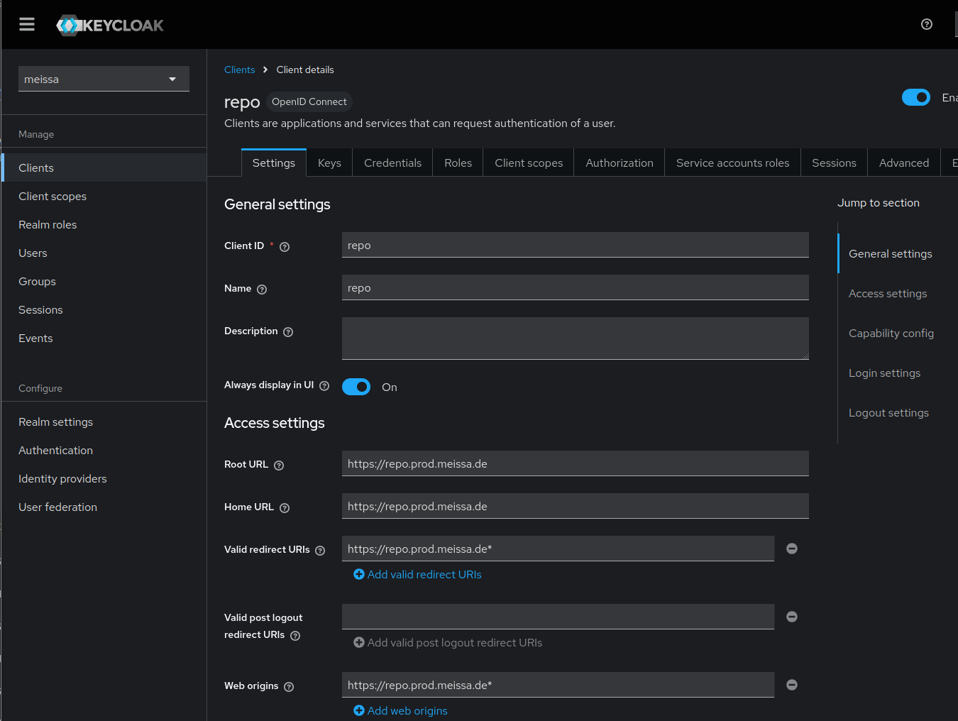Jump to Capability config section

point(891,334)
